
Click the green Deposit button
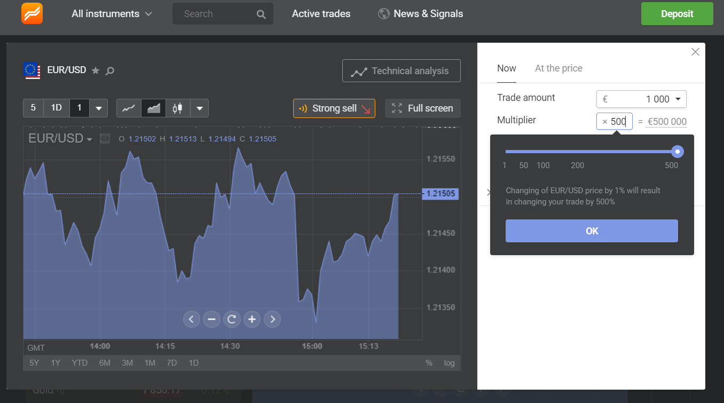(677, 14)
